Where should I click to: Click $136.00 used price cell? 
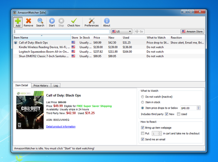pos(127,47)
